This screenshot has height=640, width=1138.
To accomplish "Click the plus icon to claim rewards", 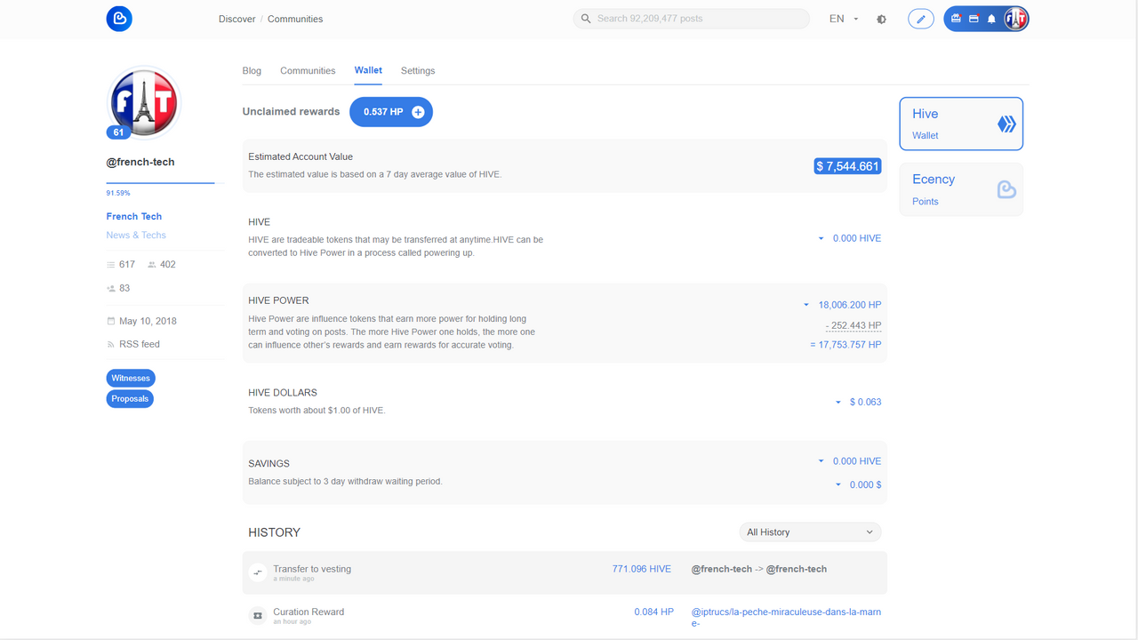I will [x=418, y=112].
